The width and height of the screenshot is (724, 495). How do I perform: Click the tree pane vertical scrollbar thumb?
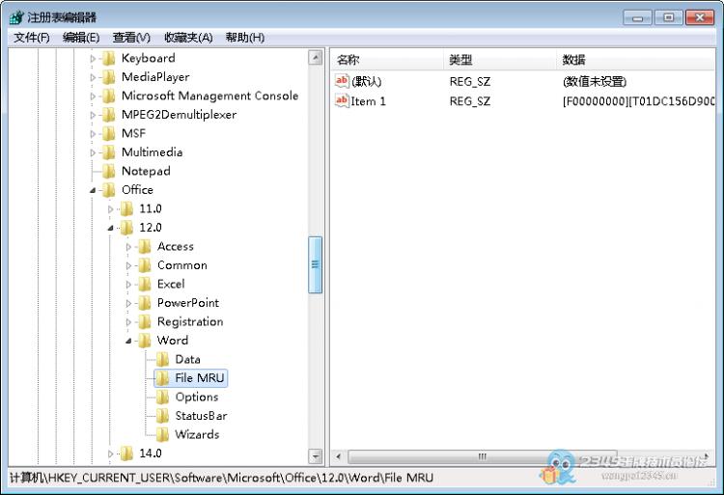pyautogui.click(x=315, y=264)
